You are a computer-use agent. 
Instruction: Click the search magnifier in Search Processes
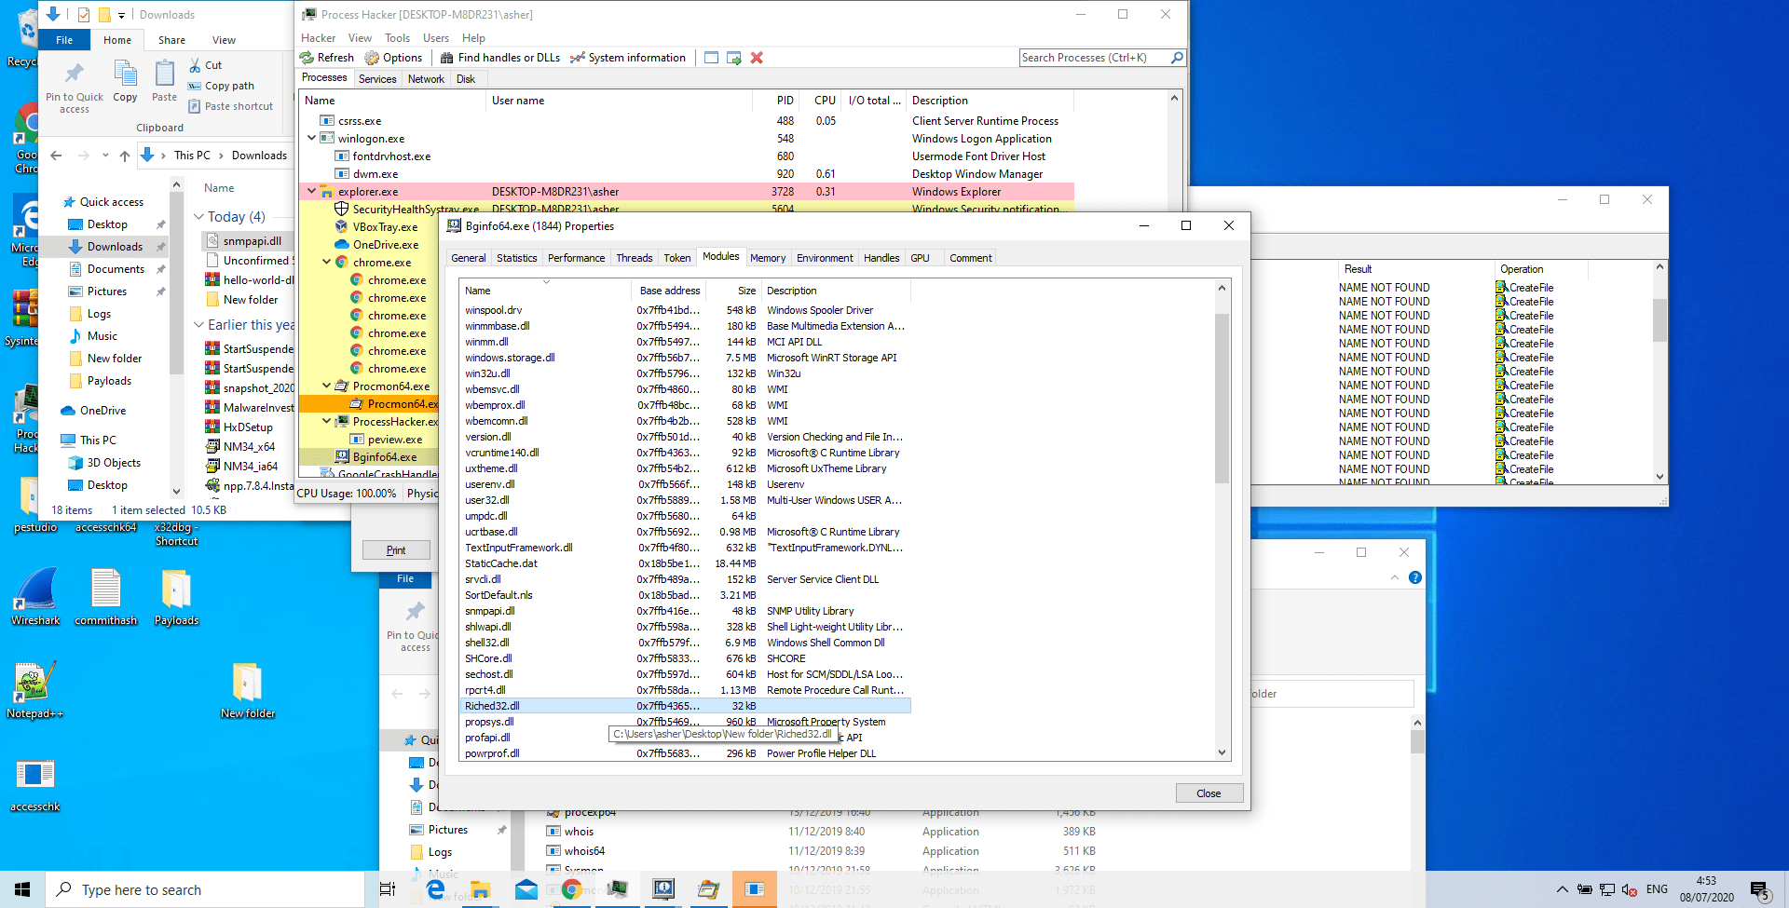tap(1177, 58)
